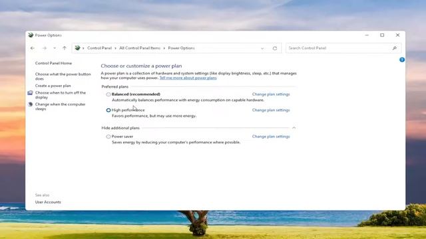Viewport: 426px width, 239px height.
Task: Select All Control Panel Items breadcrumb
Action: (x=140, y=48)
